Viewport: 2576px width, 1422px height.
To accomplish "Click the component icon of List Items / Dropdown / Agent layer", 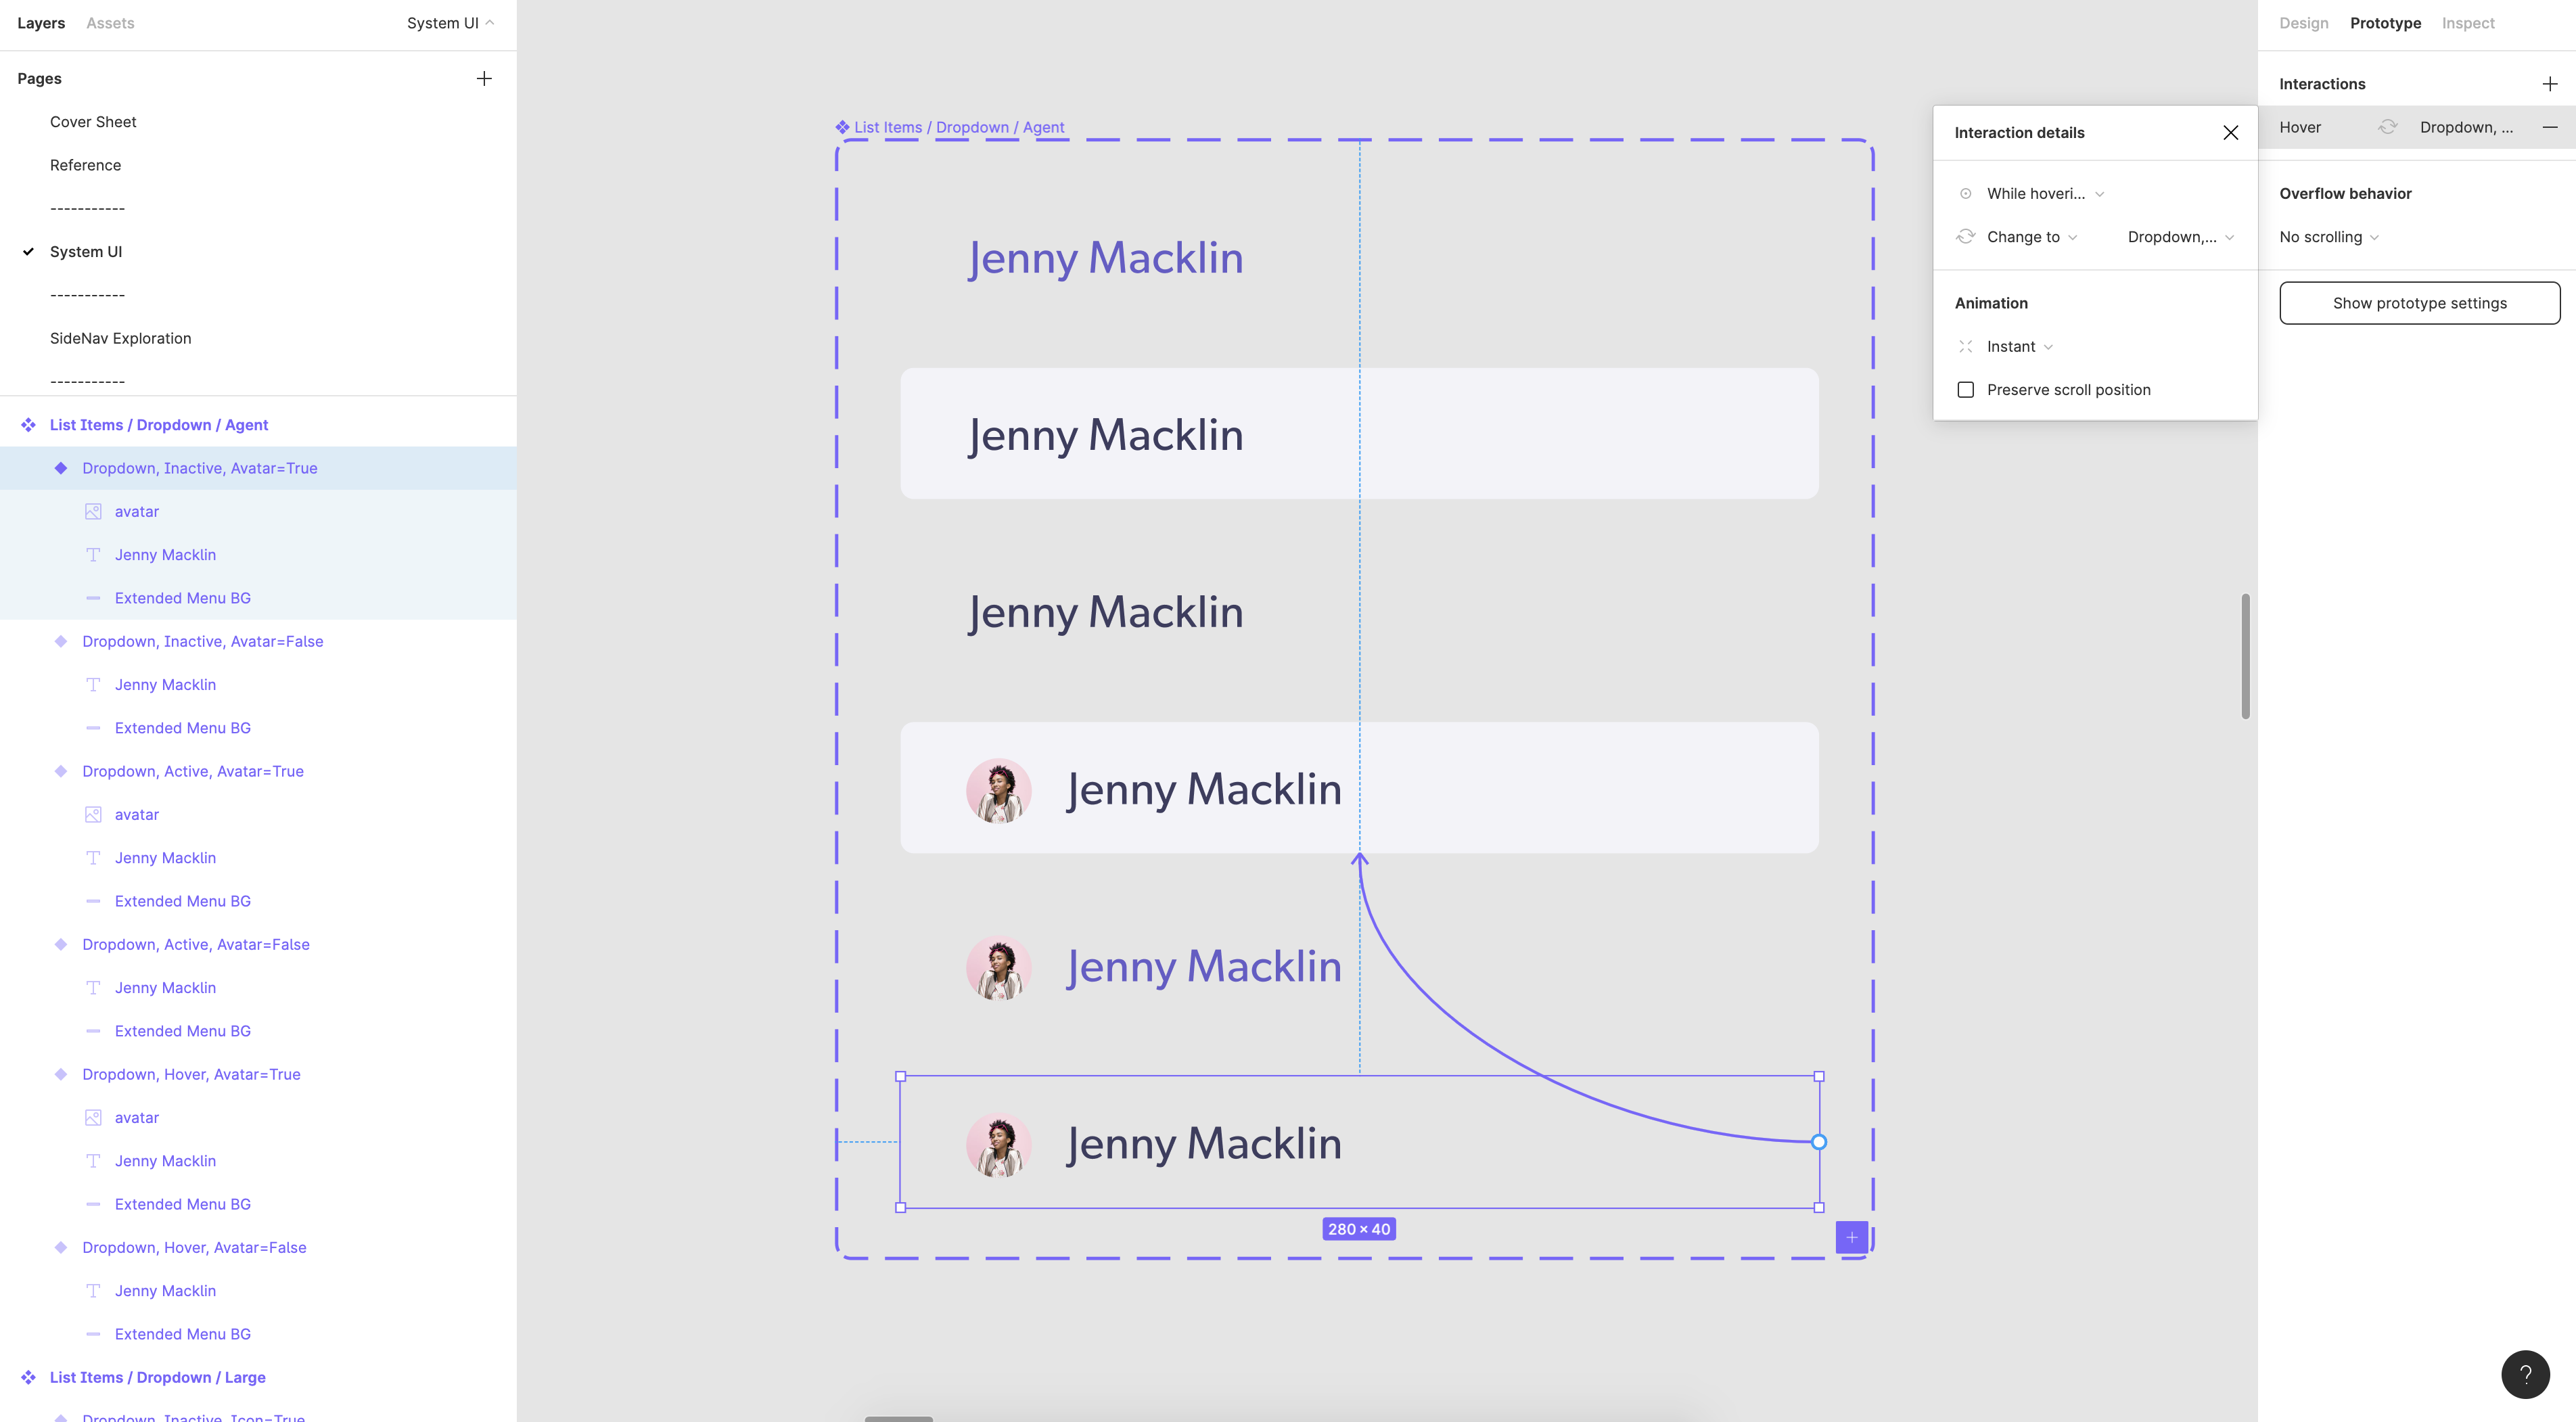I will [x=28, y=425].
